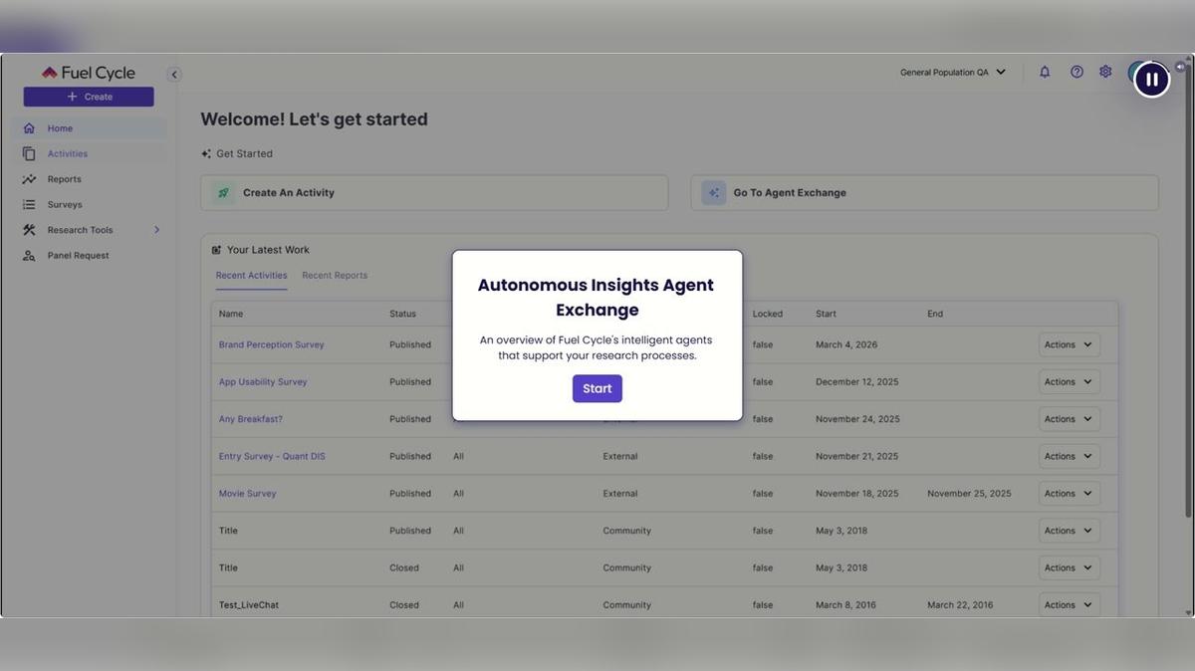
Task: Click the Start button in the dialog
Action: (597, 388)
